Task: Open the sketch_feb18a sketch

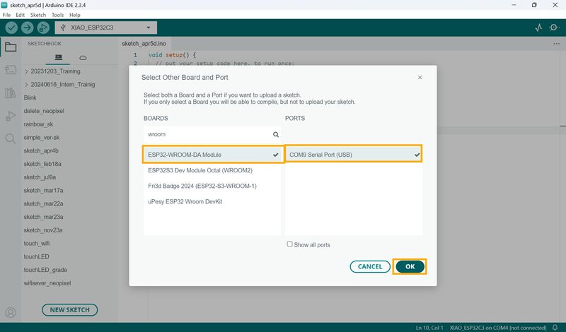Action: [x=42, y=164]
